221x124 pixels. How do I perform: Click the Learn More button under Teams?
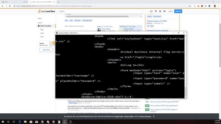click(46, 50)
